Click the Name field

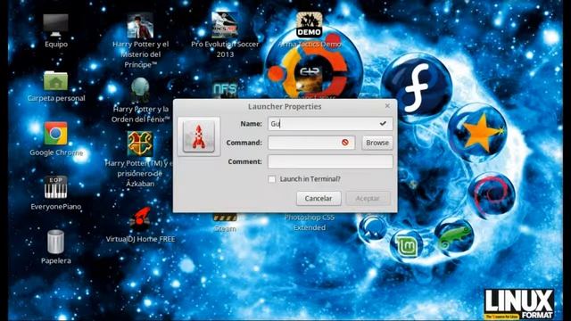pos(330,124)
